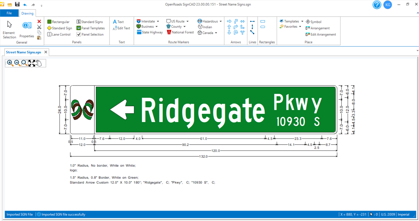Insert the double-headed horizontal arrow

point(243,21)
